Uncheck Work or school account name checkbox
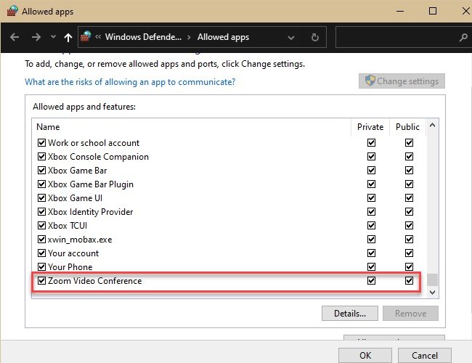This screenshot has height=363, width=472. point(41,143)
